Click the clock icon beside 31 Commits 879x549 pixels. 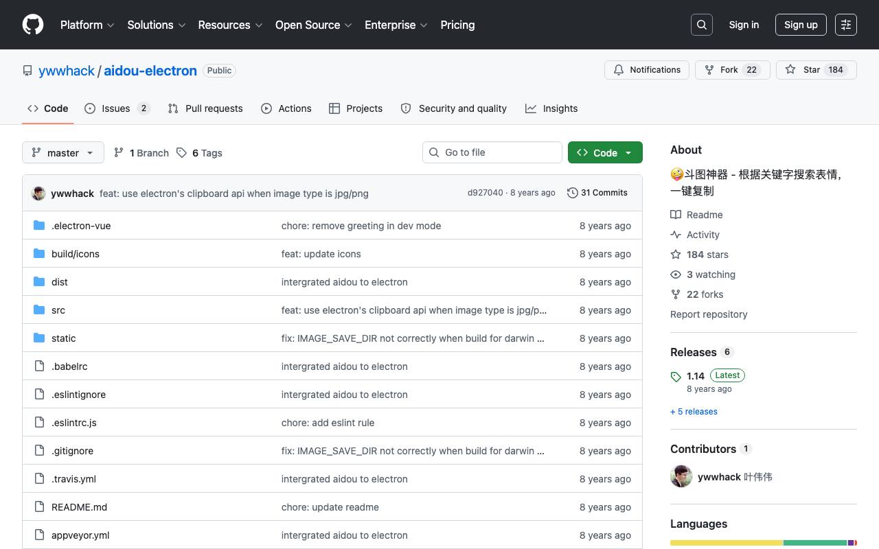pyautogui.click(x=572, y=193)
